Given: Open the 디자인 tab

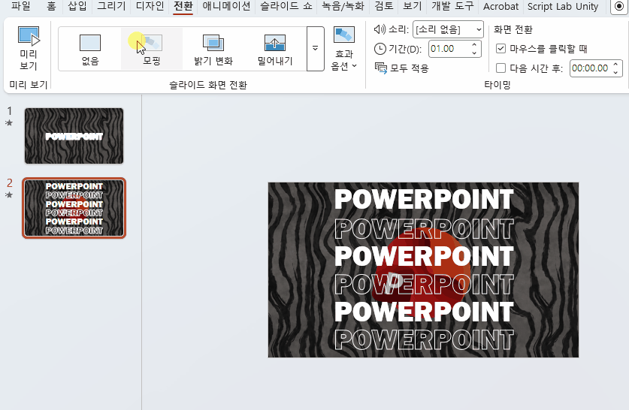Looking at the screenshot, I should (150, 6).
